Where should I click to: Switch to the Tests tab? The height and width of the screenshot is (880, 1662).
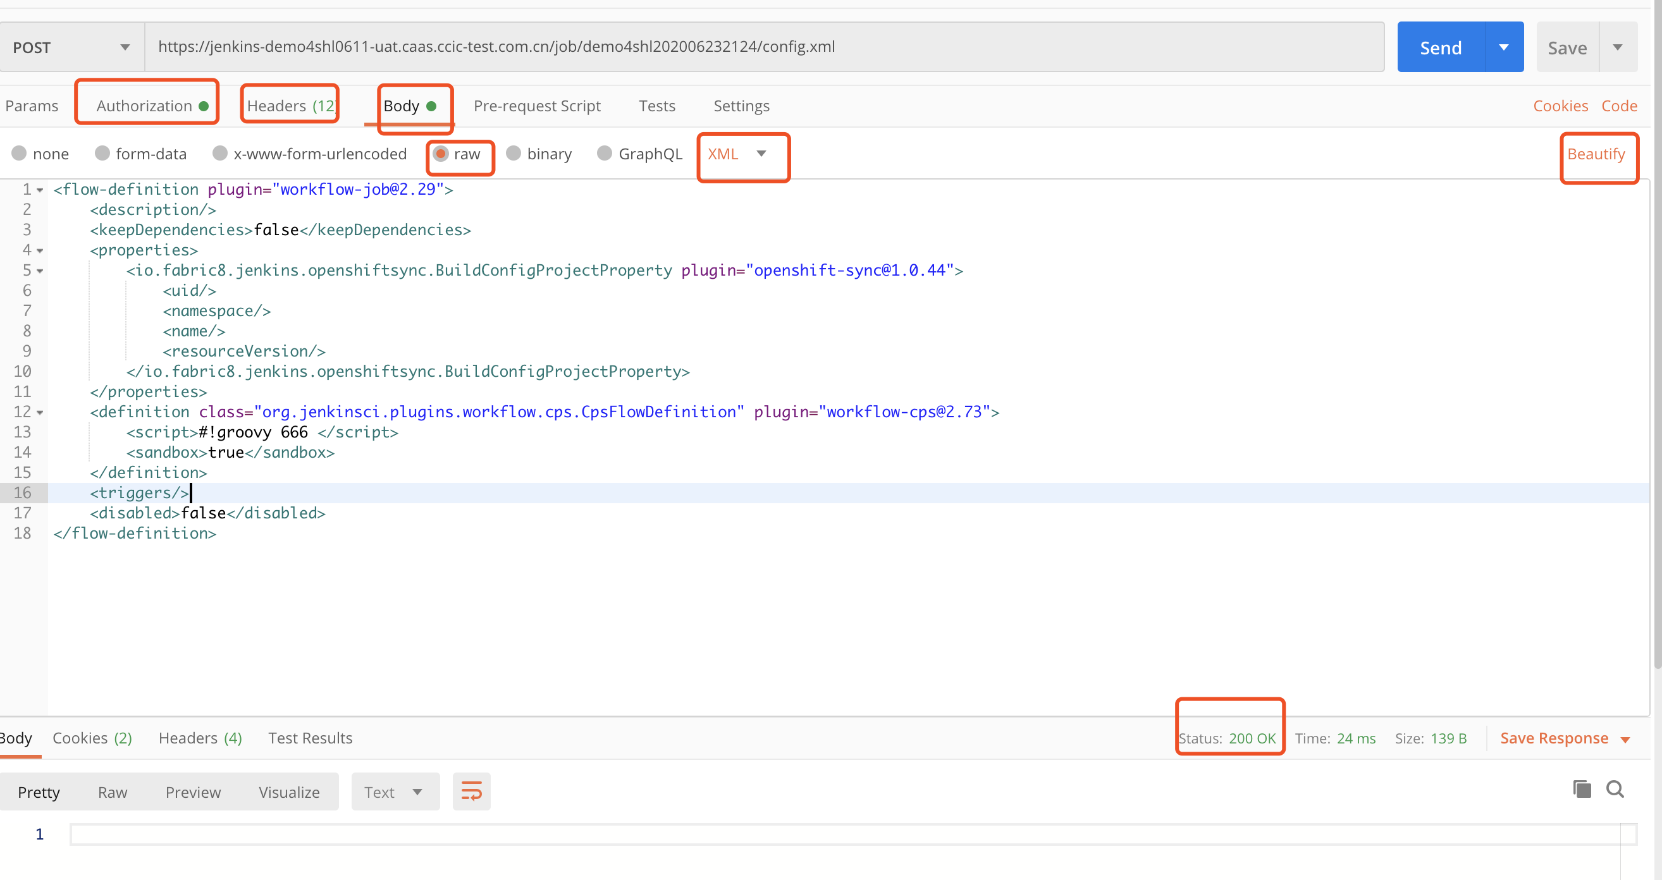tap(657, 105)
